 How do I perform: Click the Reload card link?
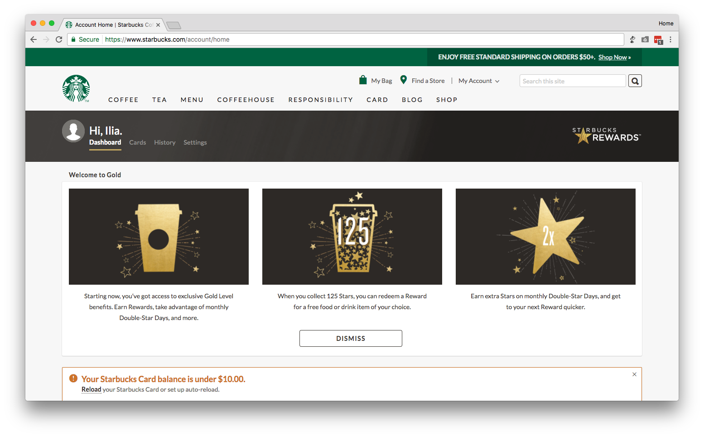coord(91,389)
